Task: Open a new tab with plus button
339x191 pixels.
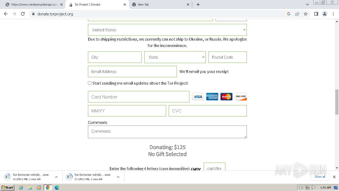Action: click(198, 5)
